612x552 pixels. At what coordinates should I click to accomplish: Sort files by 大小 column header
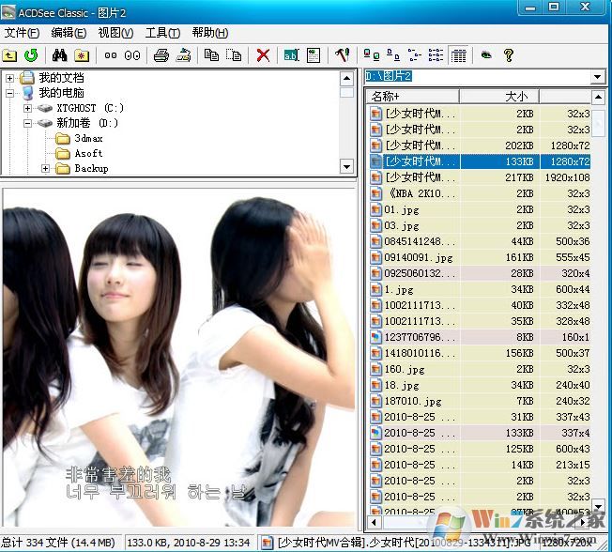[516, 96]
